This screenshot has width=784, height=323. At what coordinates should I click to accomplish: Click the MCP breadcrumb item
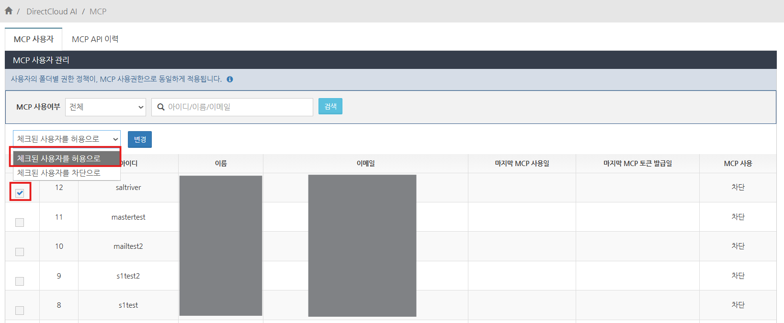click(98, 11)
